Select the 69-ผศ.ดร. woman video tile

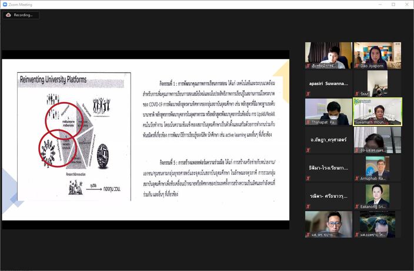[x=378, y=140]
